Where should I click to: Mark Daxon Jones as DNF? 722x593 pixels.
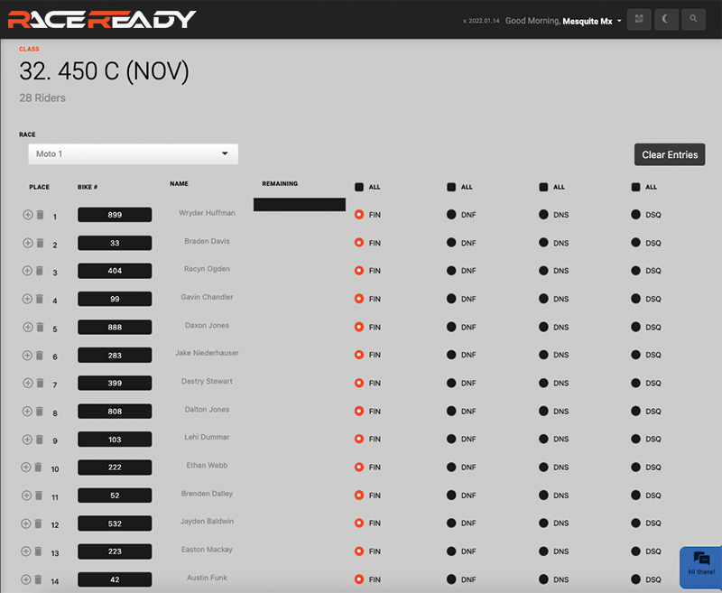(x=451, y=327)
